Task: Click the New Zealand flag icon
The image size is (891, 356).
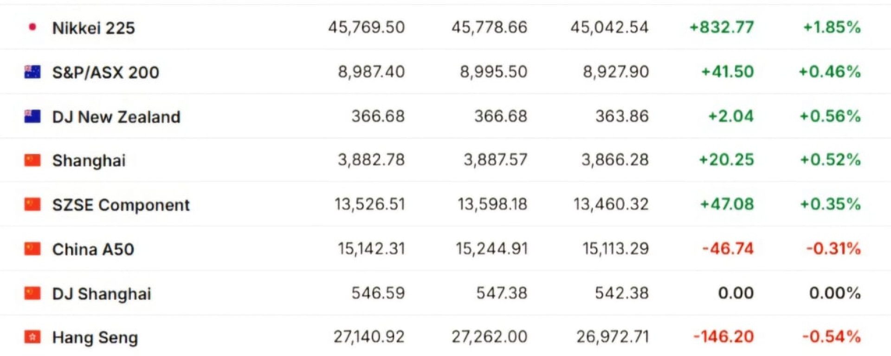Action: point(32,116)
